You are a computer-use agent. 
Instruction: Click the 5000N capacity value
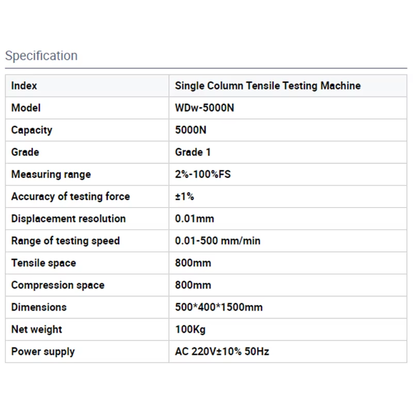(190, 130)
